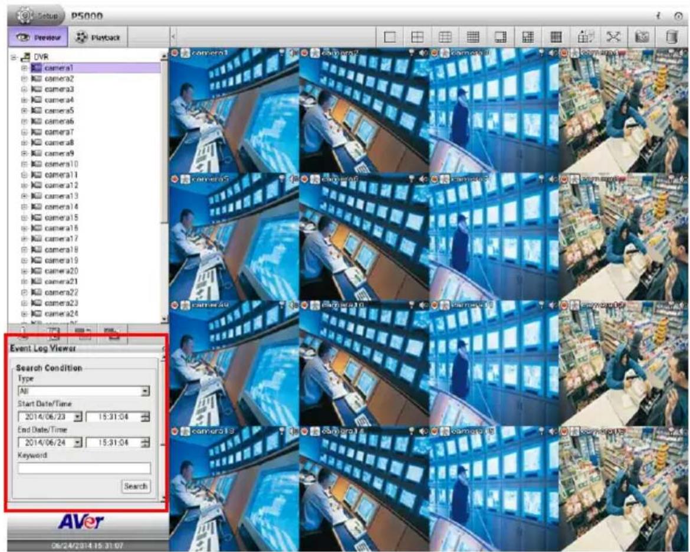Select the camera4 video tile
Viewport: 690px width, 552px height.
coord(624,110)
